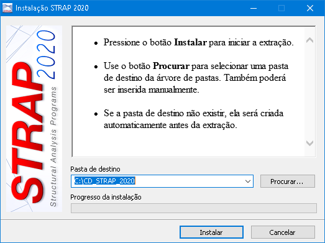The width and height of the screenshot is (325, 243).
Task: Expand the Pasta de destino dropdown arrow
Action: tap(248, 181)
